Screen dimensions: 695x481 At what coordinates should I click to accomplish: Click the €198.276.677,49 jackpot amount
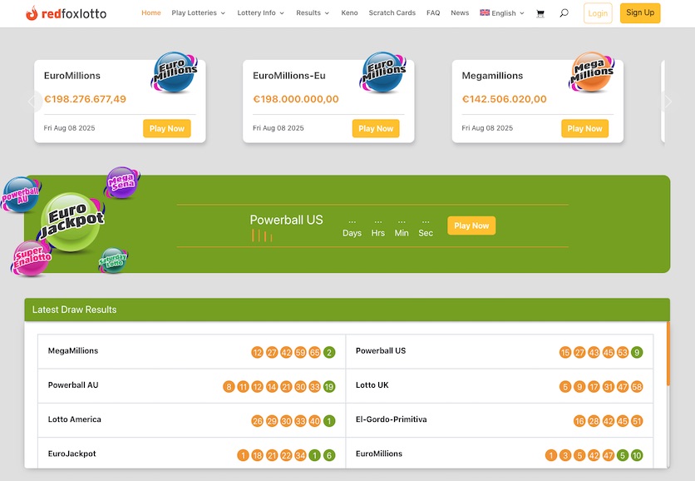[x=85, y=99]
